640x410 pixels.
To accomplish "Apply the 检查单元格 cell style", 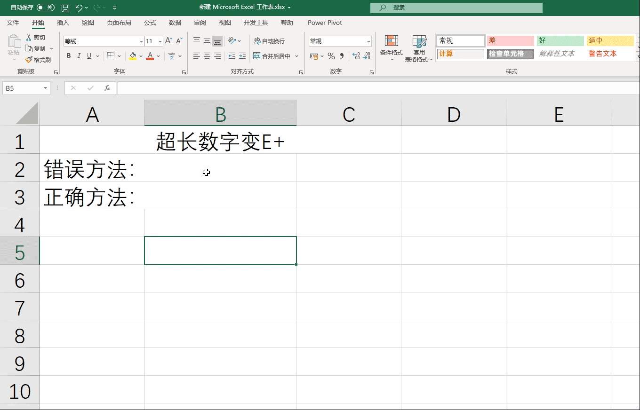I will pyautogui.click(x=510, y=54).
